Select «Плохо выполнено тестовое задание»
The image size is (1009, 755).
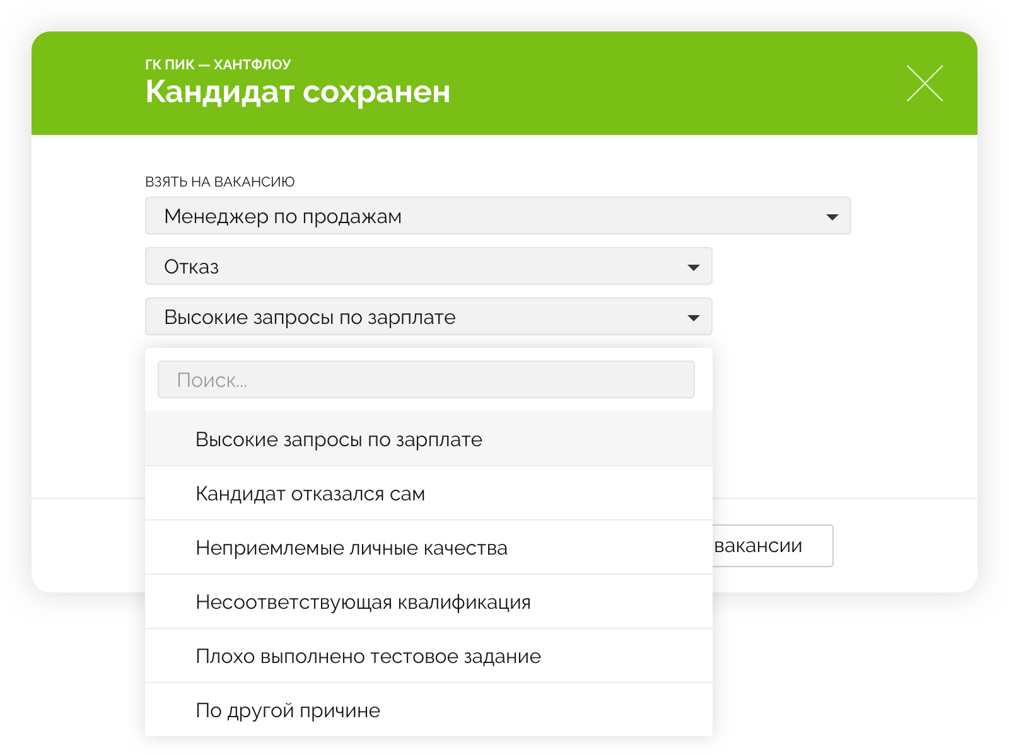click(x=367, y=655)
